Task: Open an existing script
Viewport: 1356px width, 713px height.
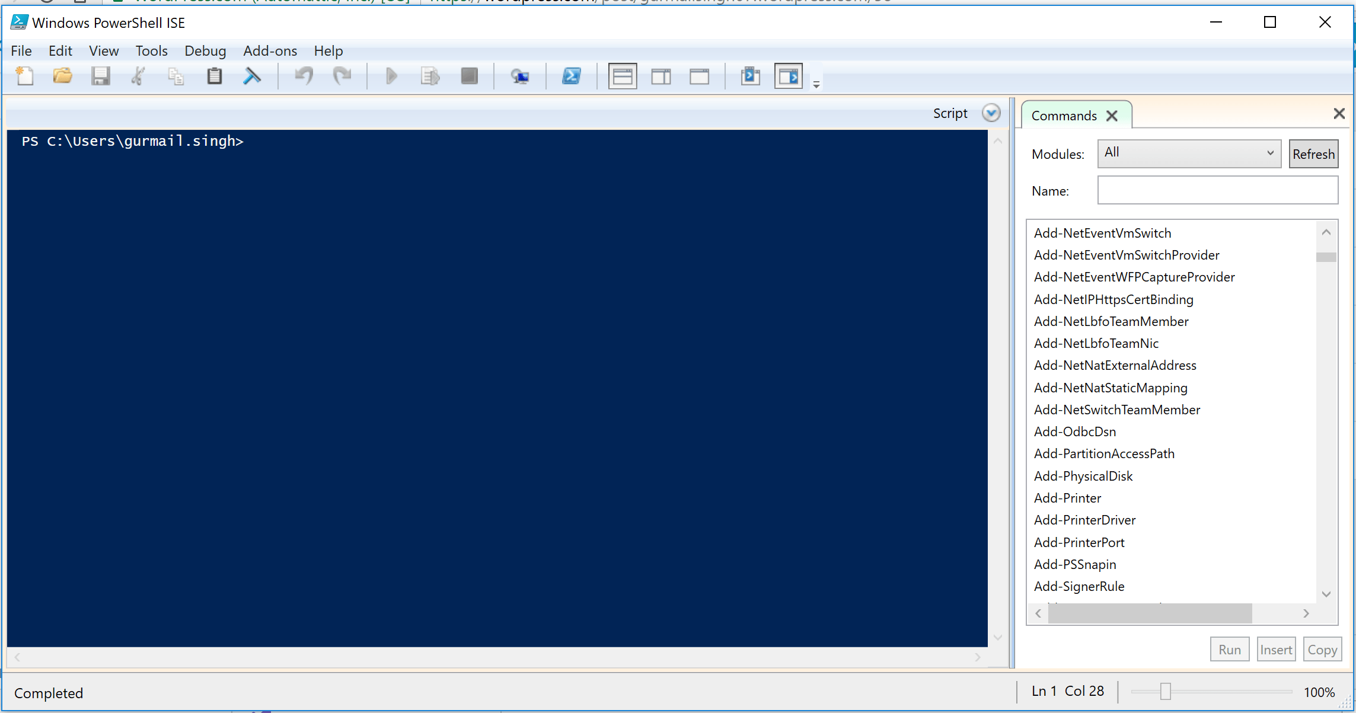Action: [62, 76]
